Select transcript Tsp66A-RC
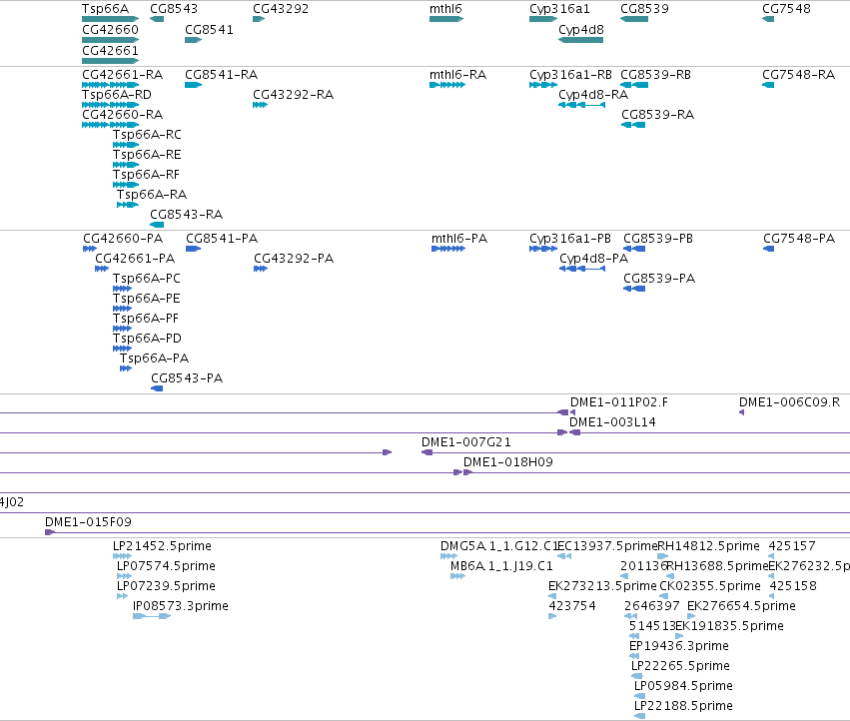This screenshot has height=721, width=850. coord(126,145)
